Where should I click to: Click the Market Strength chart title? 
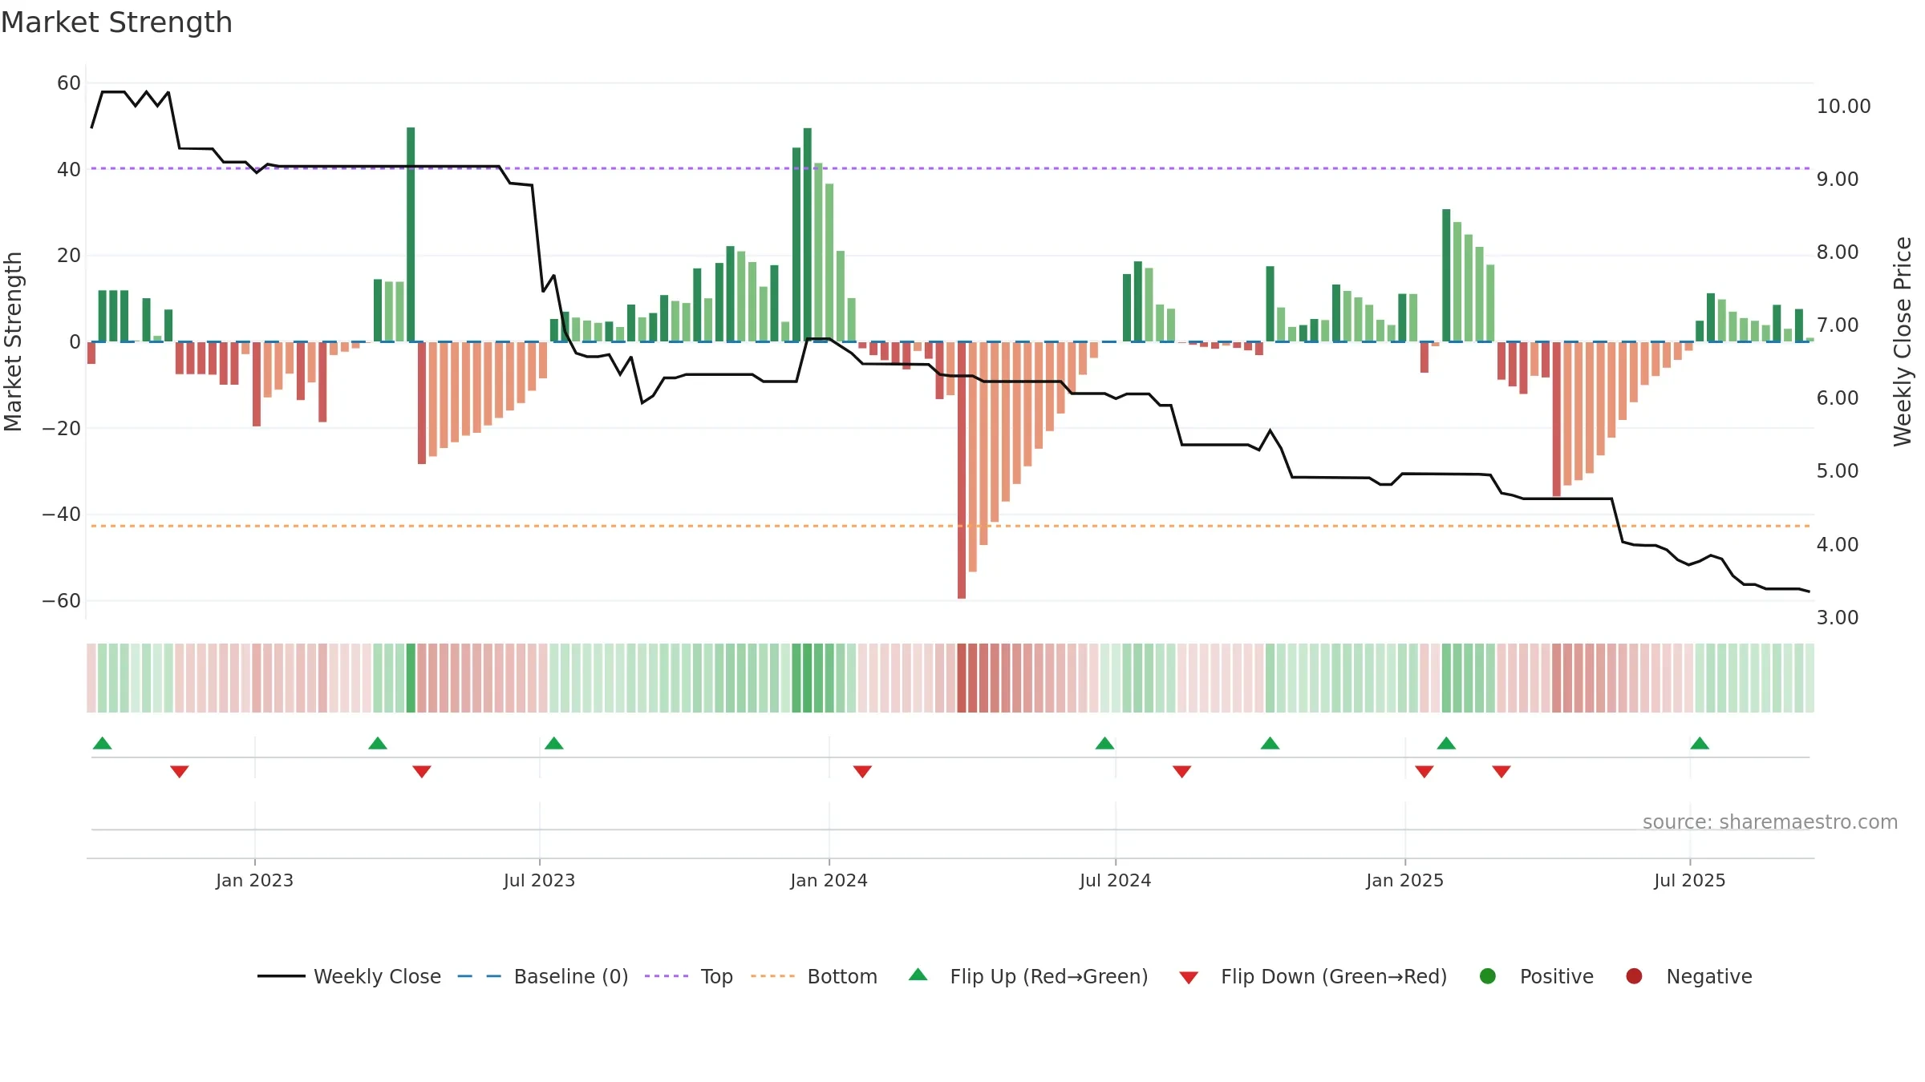(116, 22)
